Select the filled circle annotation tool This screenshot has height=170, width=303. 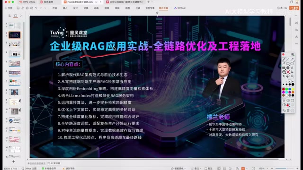(x=288, y=68)
